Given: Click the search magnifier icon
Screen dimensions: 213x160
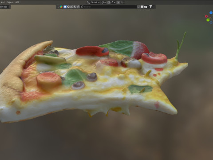Looking at the screenshot, I should 82,7.
